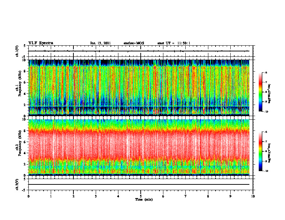This screenshot has width=285, height=220.
Task: Click the ch.1 frequency tick "4"
Action: (x=26, y=94)
